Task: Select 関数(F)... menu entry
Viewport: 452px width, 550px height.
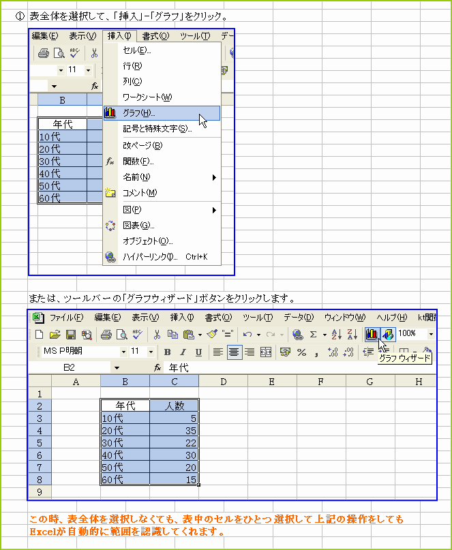Action: pyautogui.click(x=162, y=162)
